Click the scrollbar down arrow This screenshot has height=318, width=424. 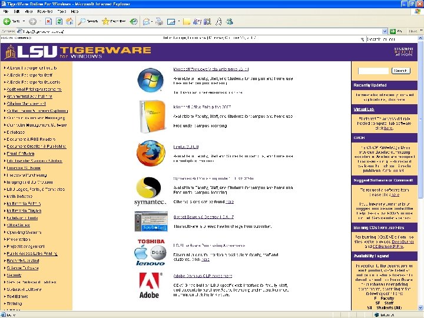click(420, 307)
